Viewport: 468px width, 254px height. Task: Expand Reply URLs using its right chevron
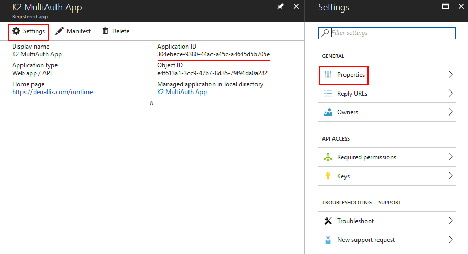click(x=450, y=94)
